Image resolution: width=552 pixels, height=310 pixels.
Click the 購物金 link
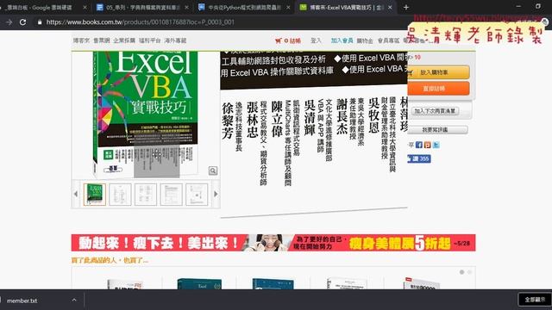365,40
